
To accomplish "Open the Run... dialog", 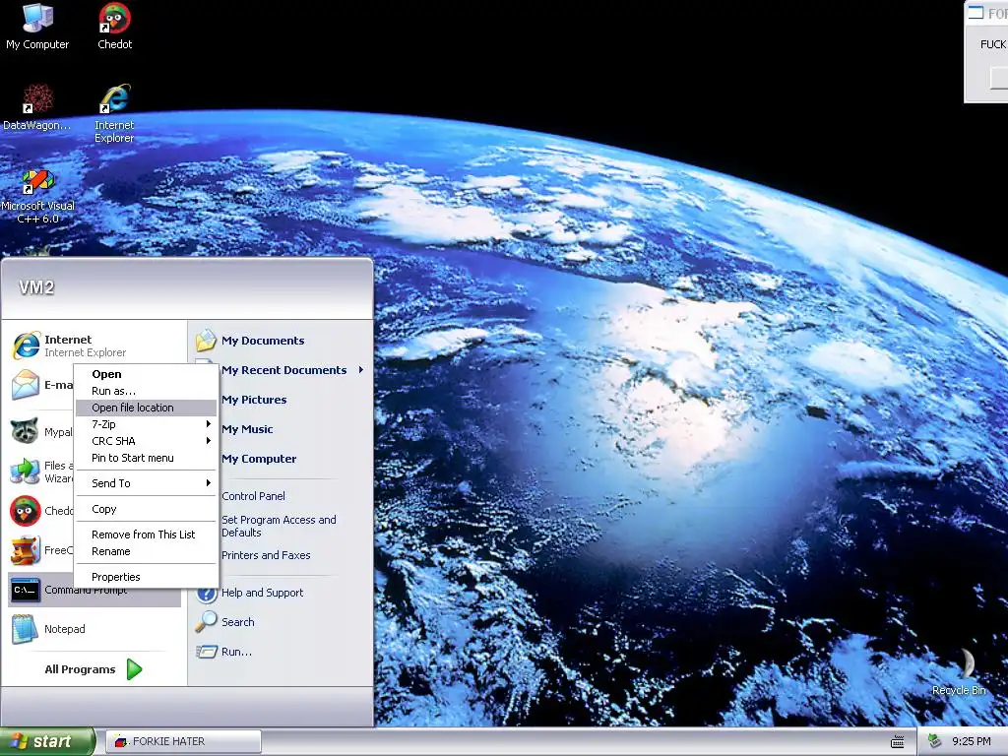I will pyautogui.click(x=223, y=652).
